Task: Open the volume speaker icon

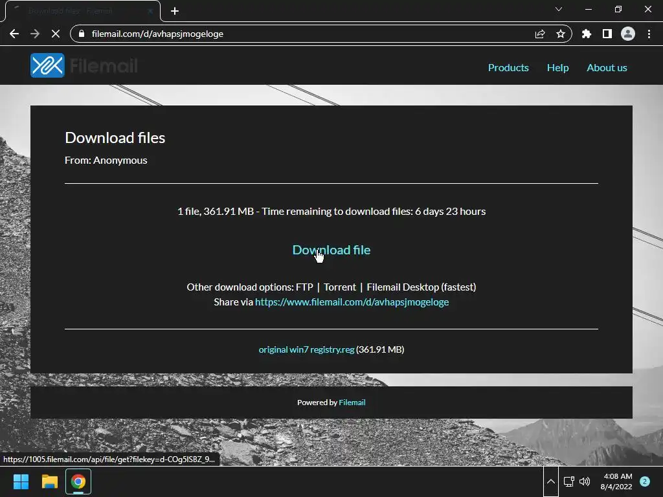Action: pos(585,481)
